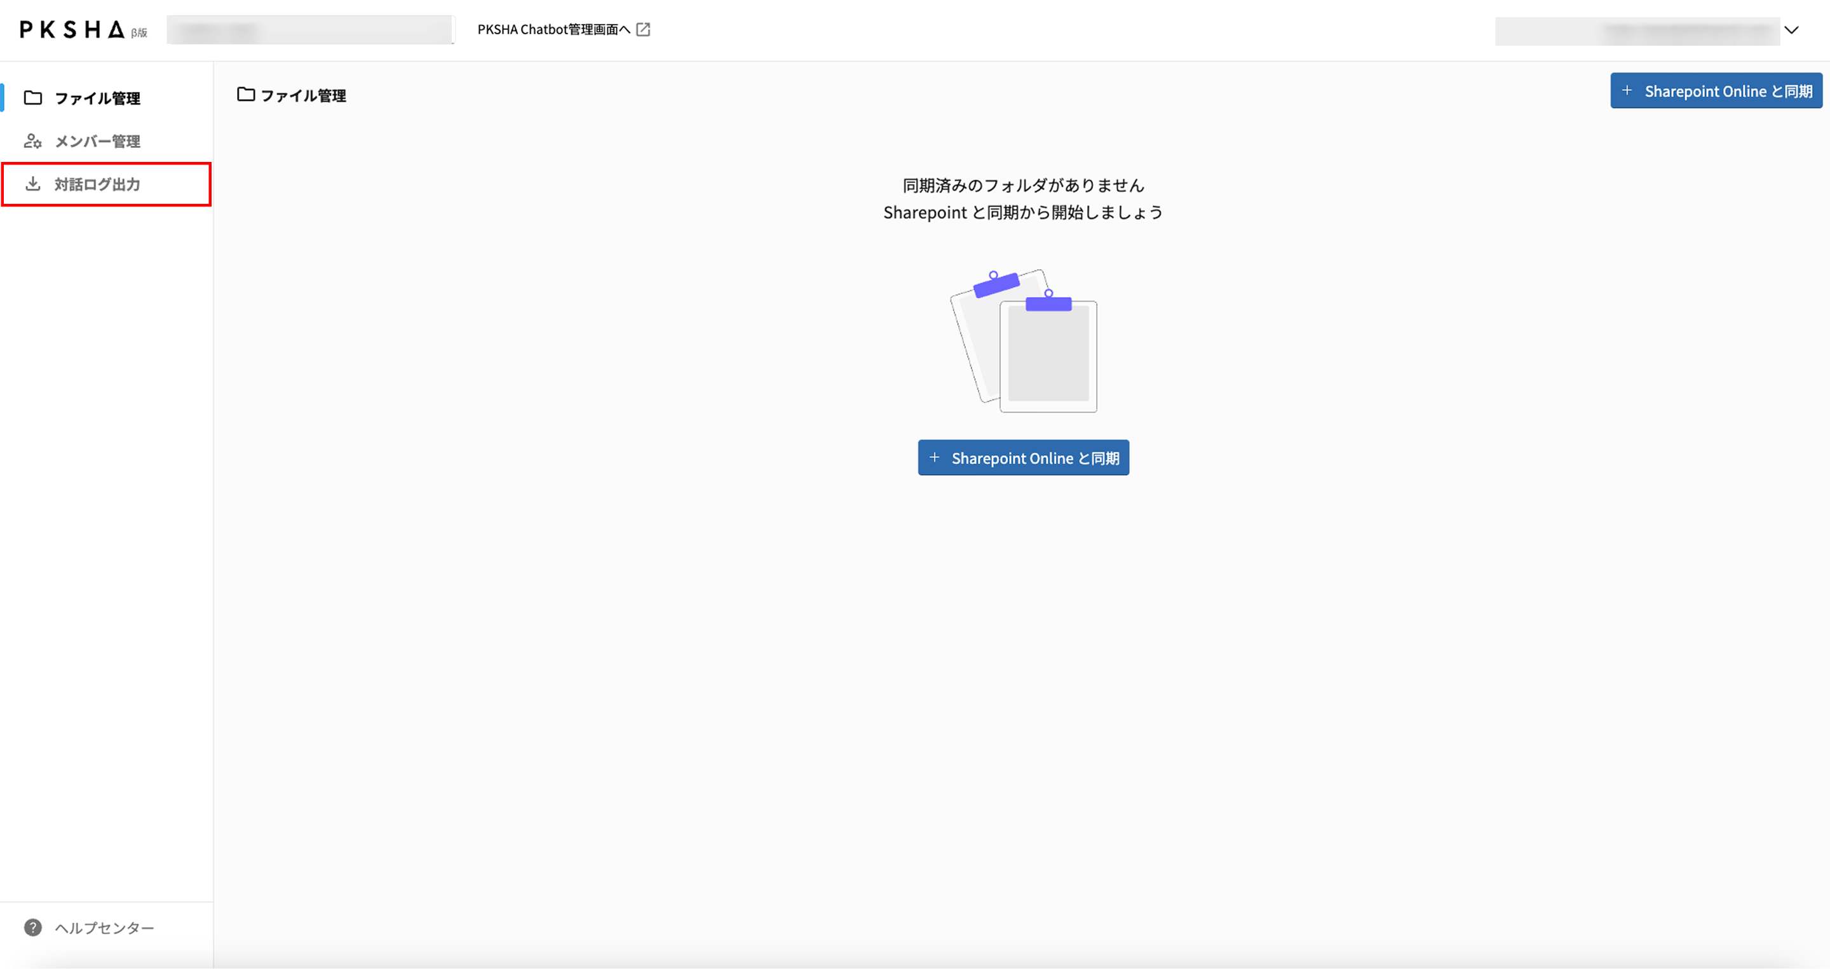1830x969 pixels.
Task: Click the blurred account name in the header
Action: 1637,30
